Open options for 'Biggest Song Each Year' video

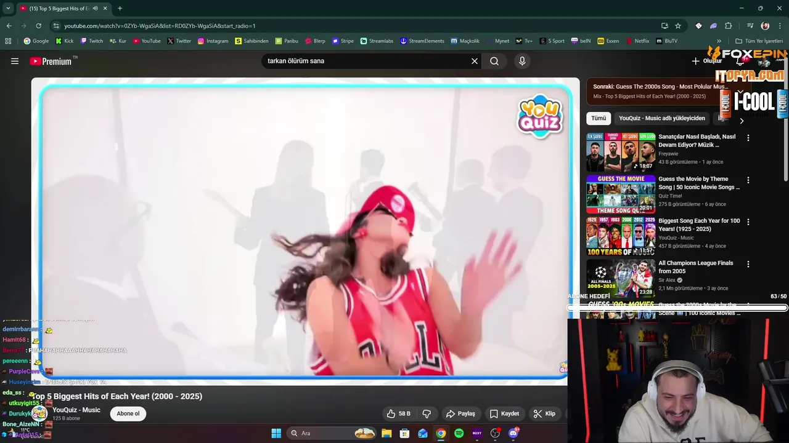(x=748, y=221)
